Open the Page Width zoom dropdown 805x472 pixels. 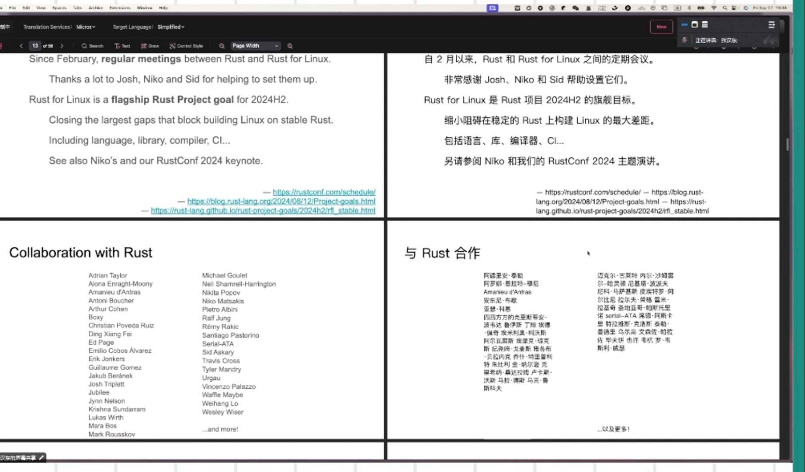pos(255,46)
